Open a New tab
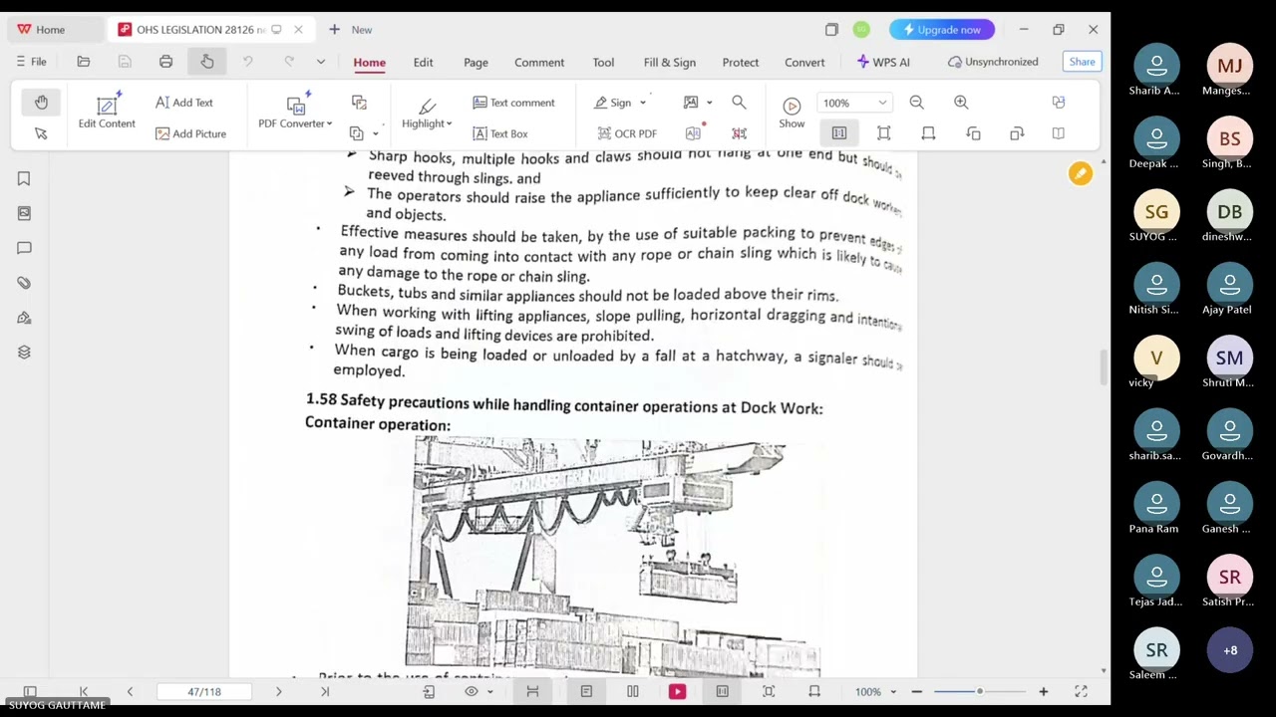The image size is (1276, 717). click(x=351, y=30)
